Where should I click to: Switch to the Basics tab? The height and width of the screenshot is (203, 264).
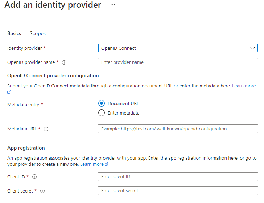[x=14, y=34]
